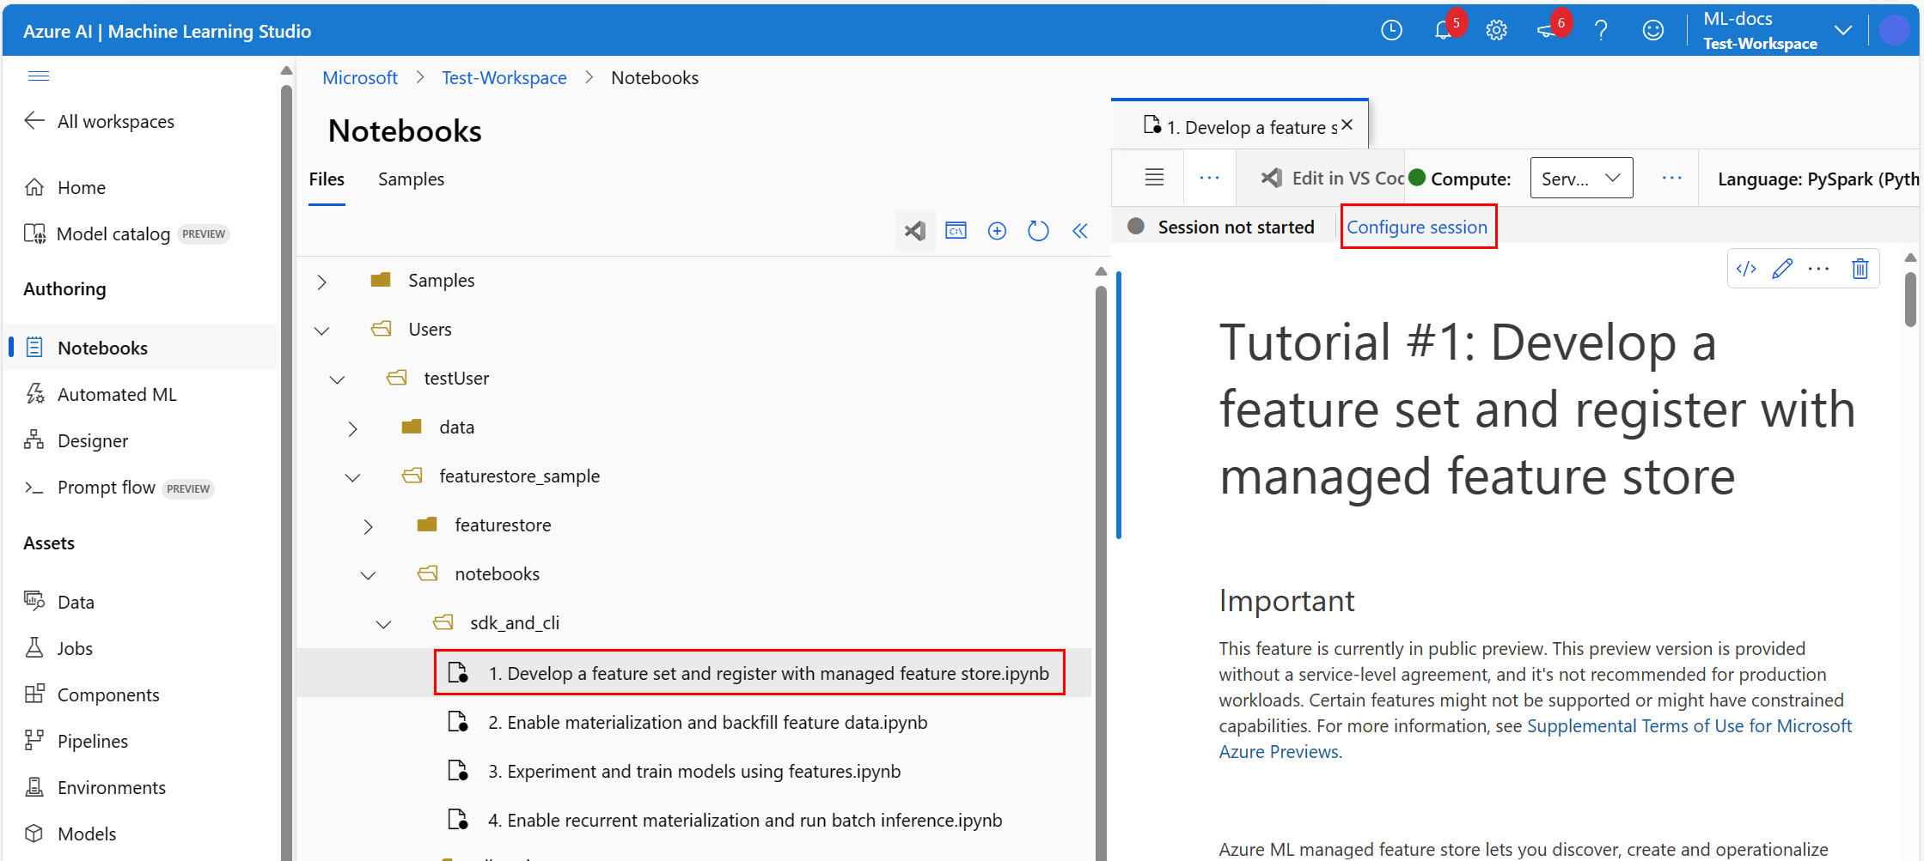
Task: Switch to the Samples tab
Action: [411, 179]
